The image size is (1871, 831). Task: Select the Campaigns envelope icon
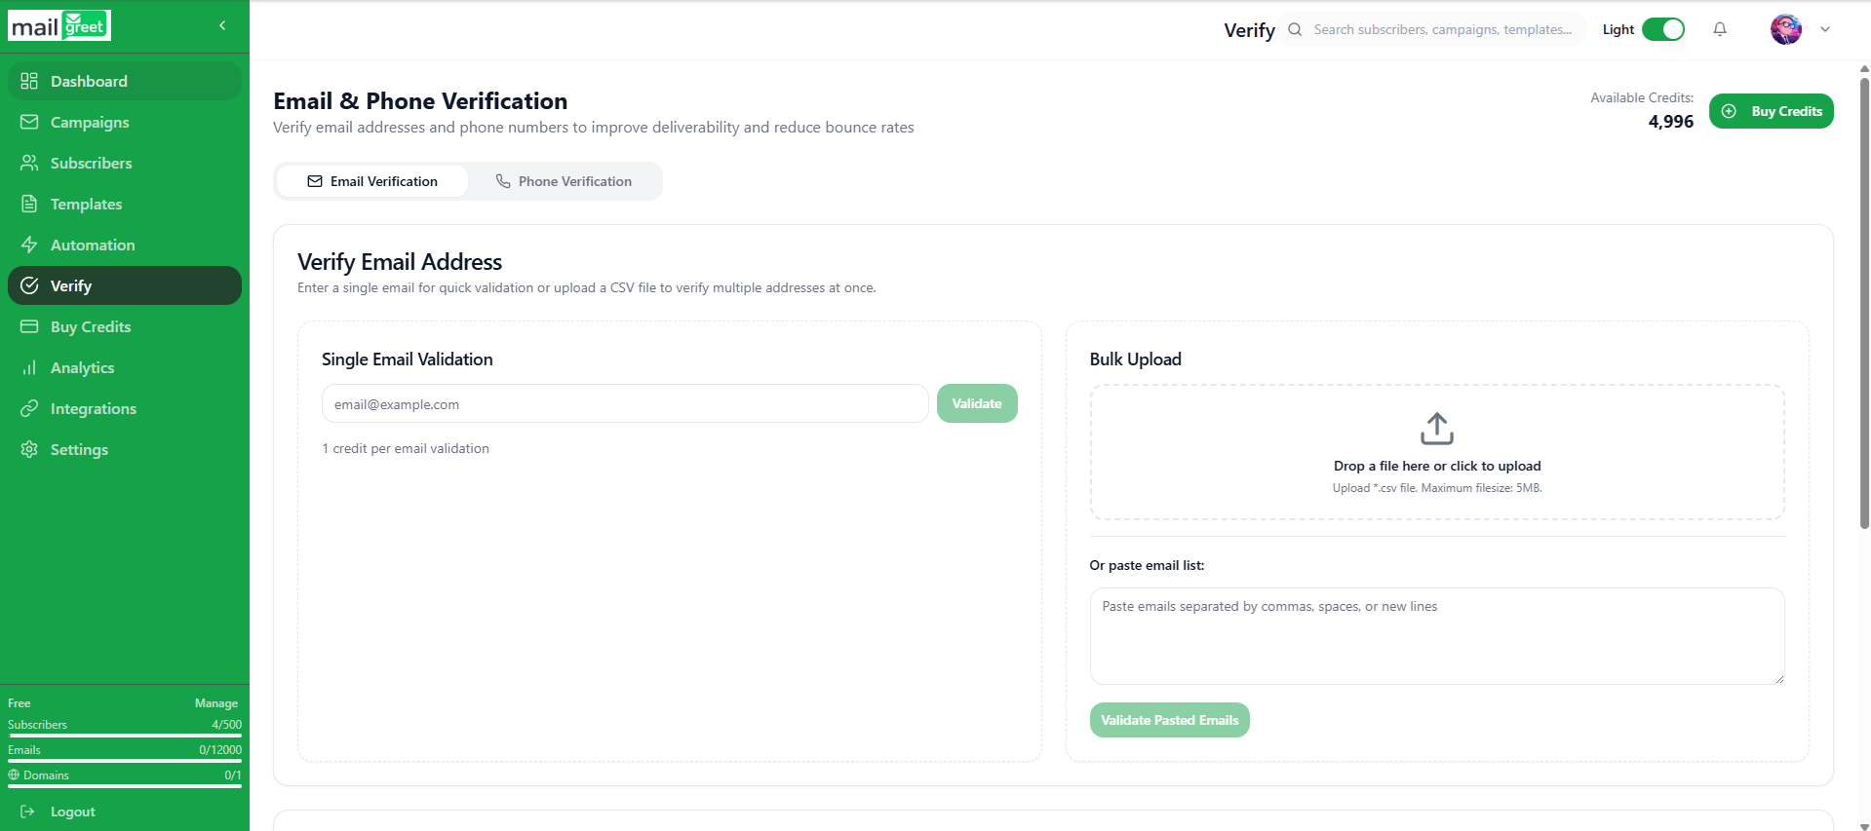(29, 122)
